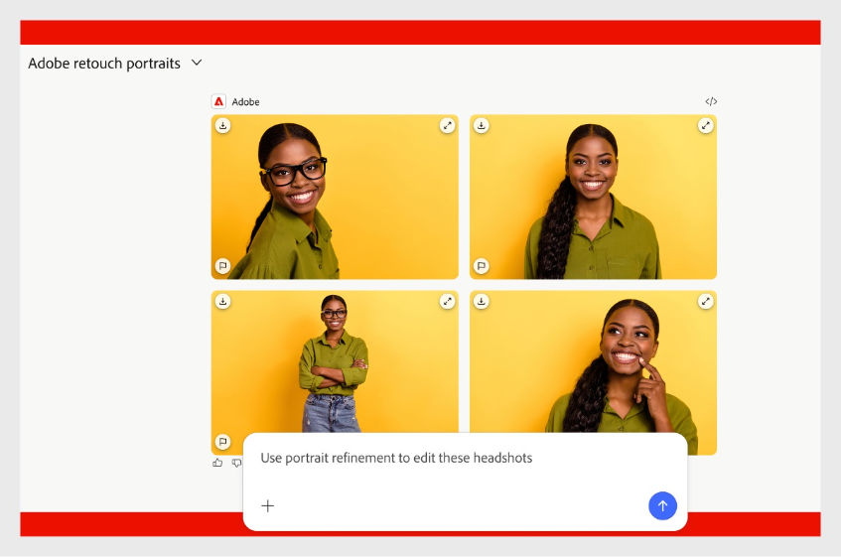Give the response a thumbs down
This screenshot has height=557, width=841.
(236, 463)
